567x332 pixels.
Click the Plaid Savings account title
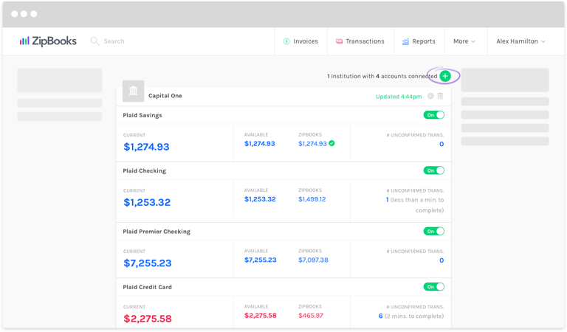142,115
